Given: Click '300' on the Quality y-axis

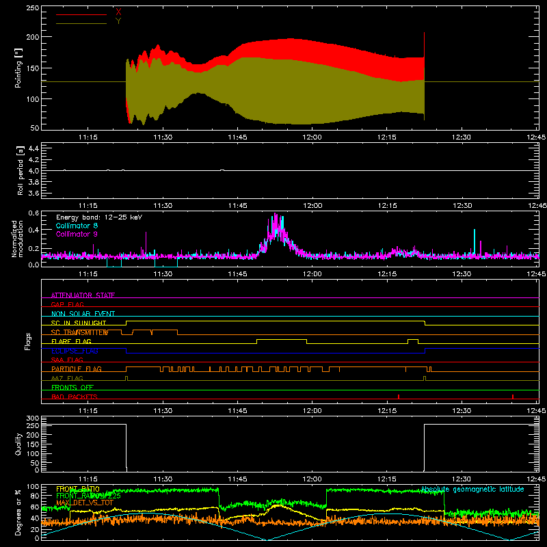Looking at the screenshot, I should point(33,418).
